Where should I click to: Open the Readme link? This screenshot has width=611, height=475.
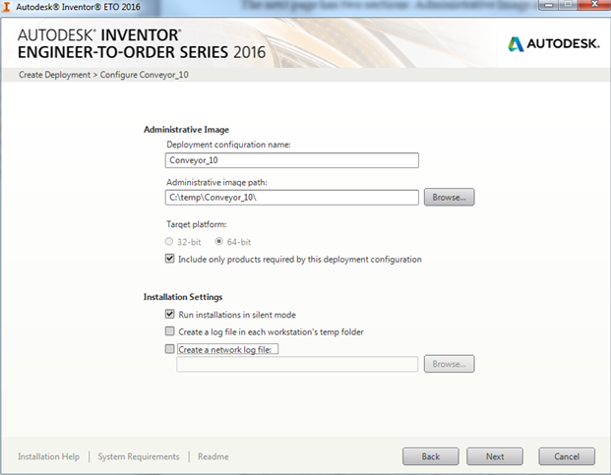point(214,456)
